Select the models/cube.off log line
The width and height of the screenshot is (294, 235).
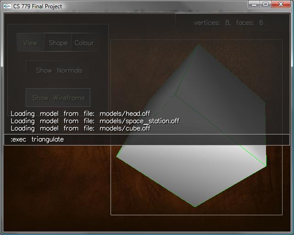pyautogui.click(x=80, y=129)
